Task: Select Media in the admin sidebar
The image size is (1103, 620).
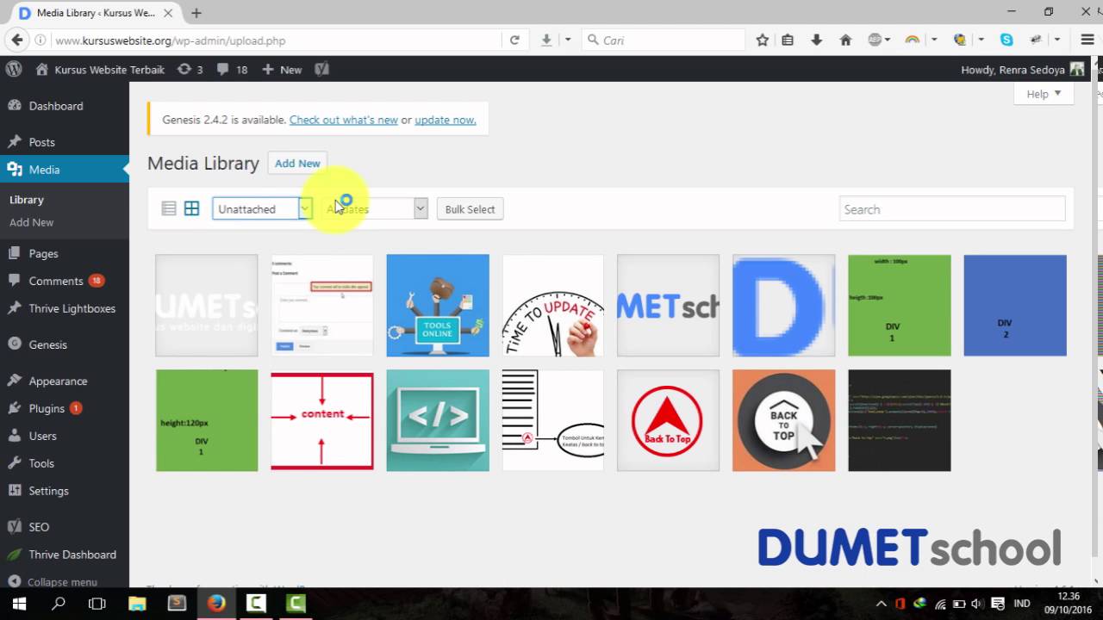Action: [65, 170]
